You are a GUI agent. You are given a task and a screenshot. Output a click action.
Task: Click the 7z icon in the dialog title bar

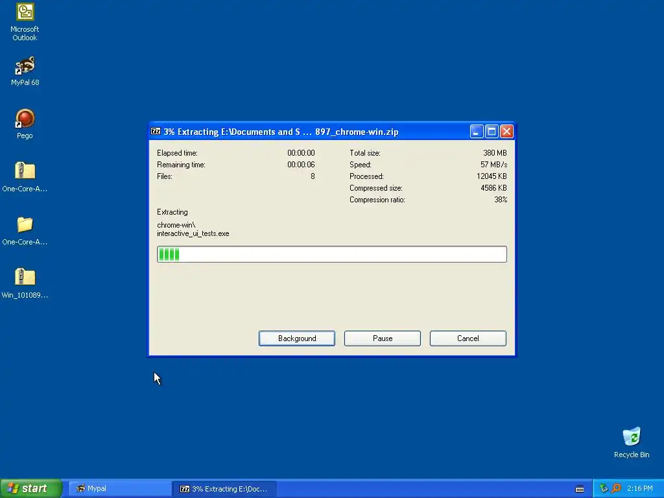pos(156,131)
